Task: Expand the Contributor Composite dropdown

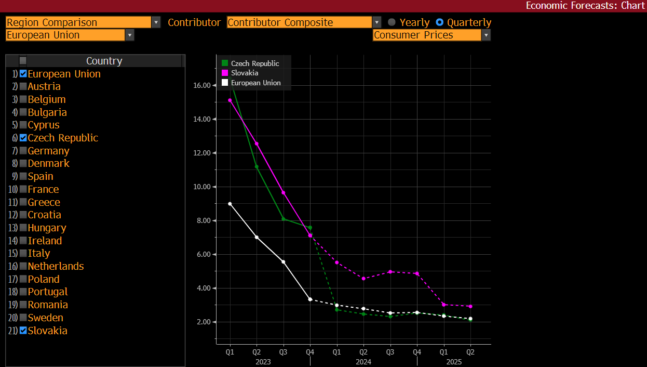Action: tap(376, 22)
